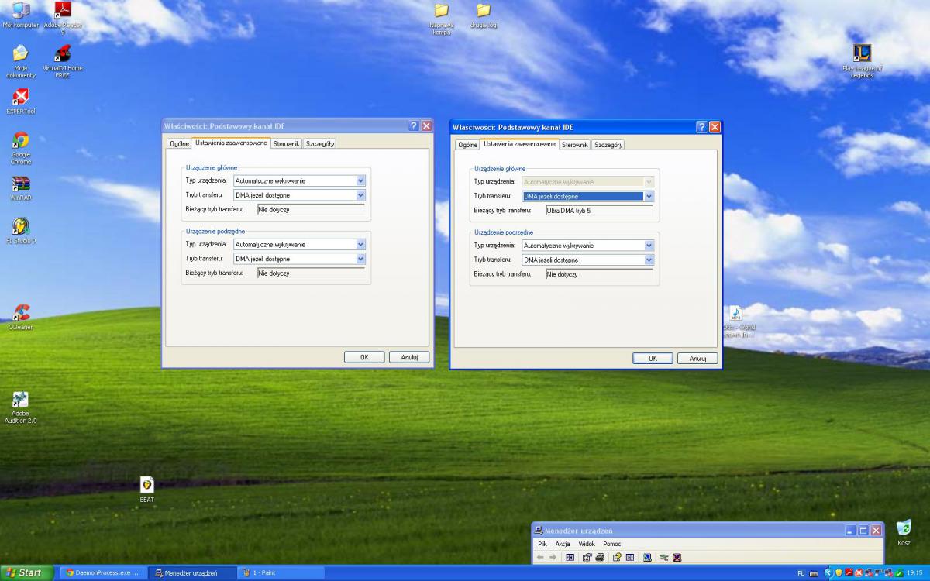Viewport: 930px width, 581px height.
Task: Open the Plik menu in Menedżer urządzeń
Action: point(543,544)
